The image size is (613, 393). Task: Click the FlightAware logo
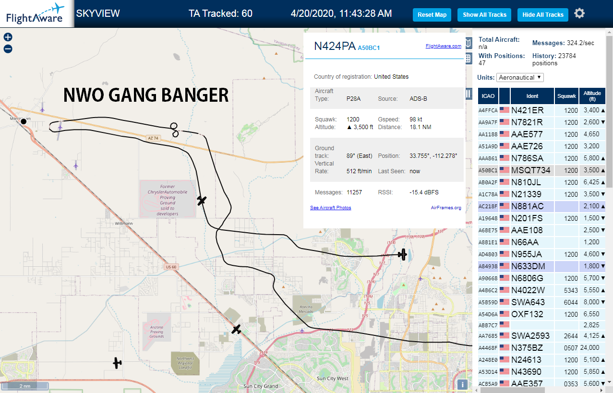37,14
